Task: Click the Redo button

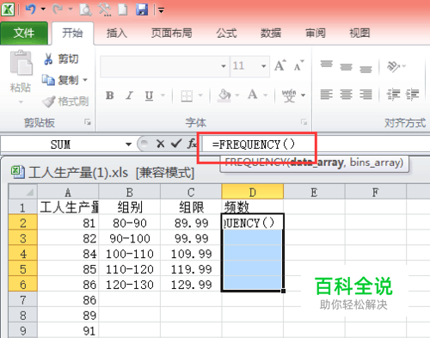Action: coord(58,9)
